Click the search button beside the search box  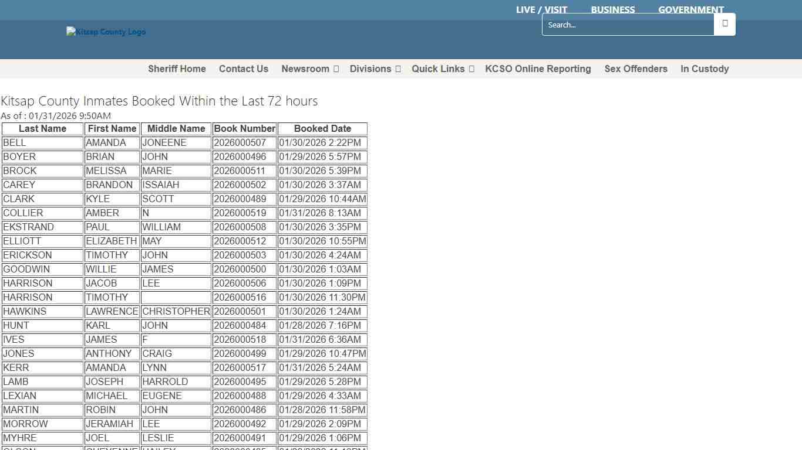[x=725, y=24]
